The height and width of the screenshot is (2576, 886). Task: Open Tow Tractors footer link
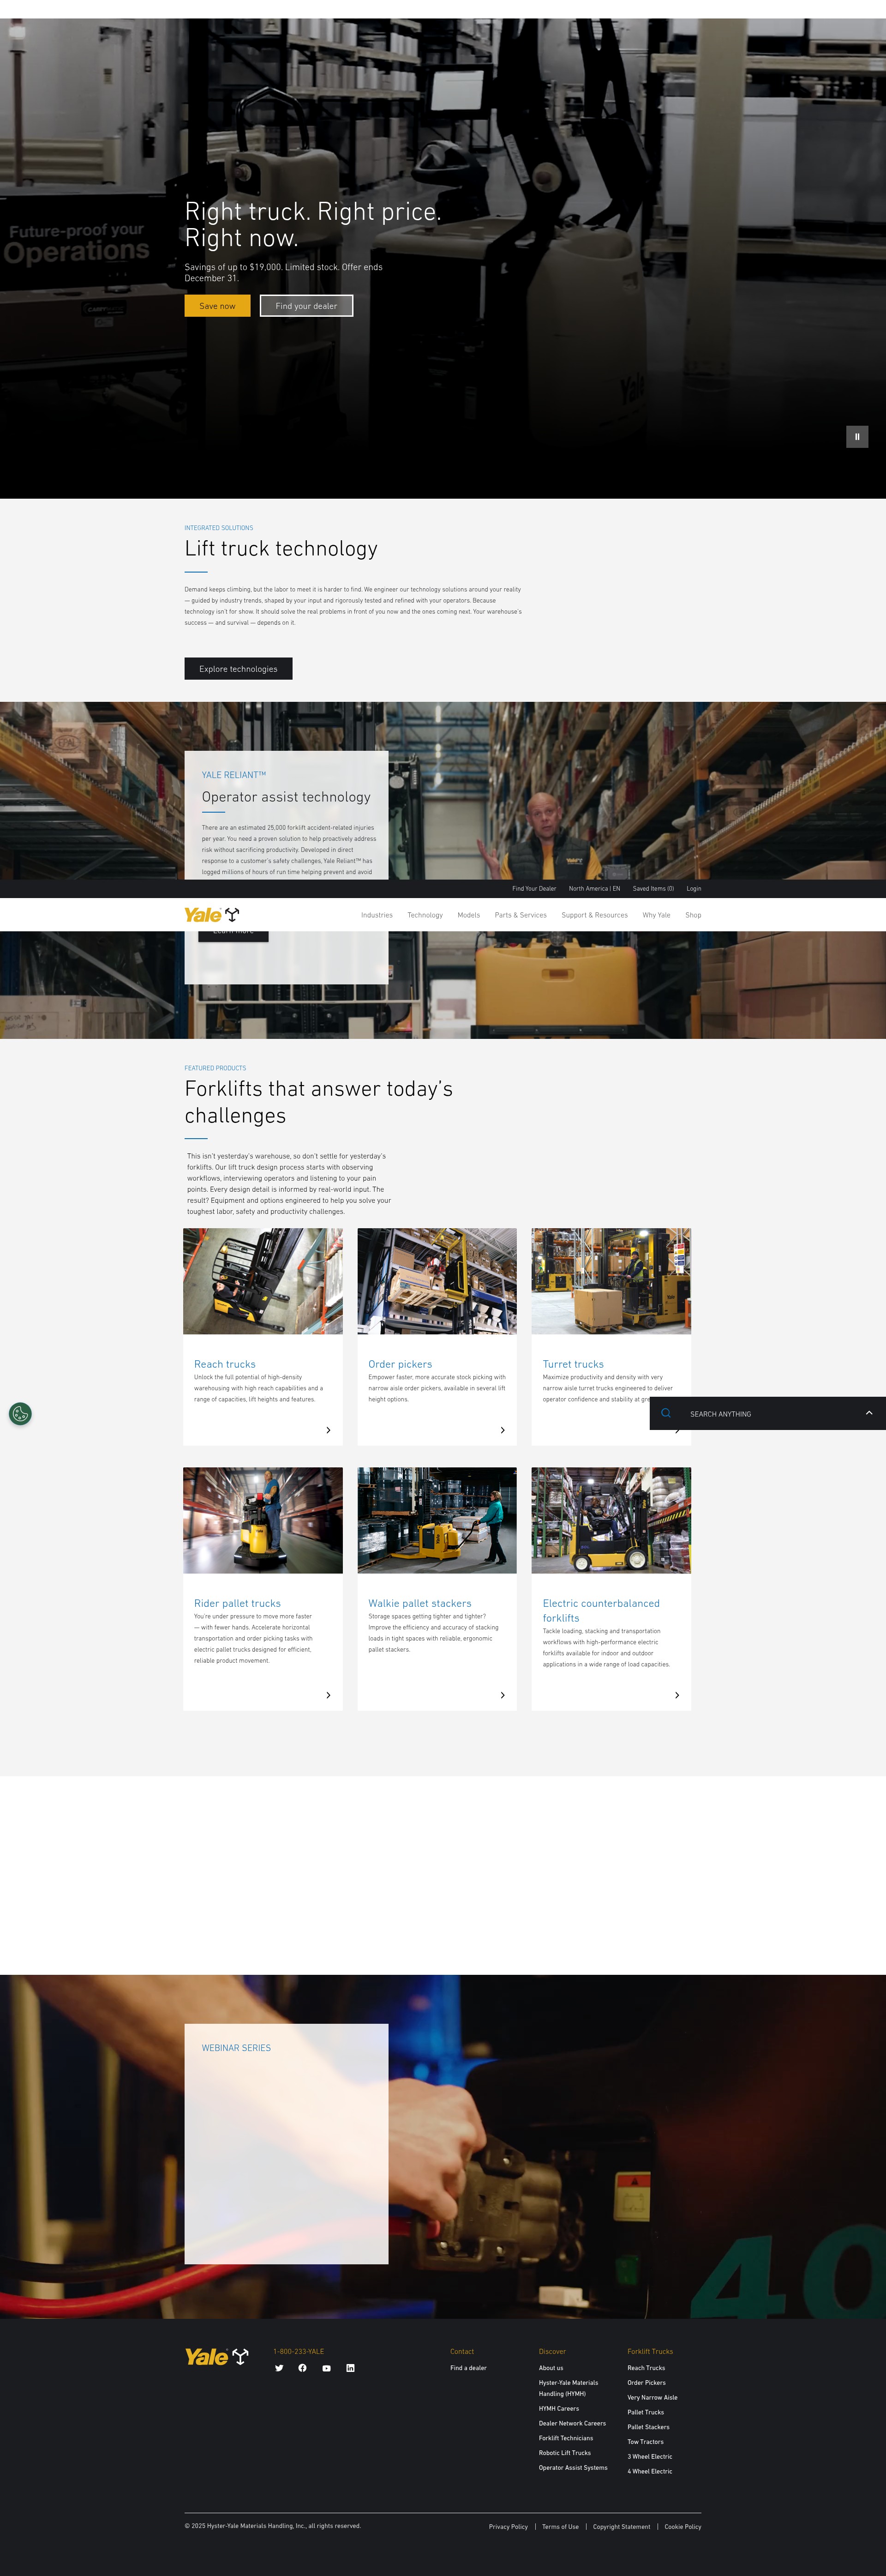pos(645,2442)
